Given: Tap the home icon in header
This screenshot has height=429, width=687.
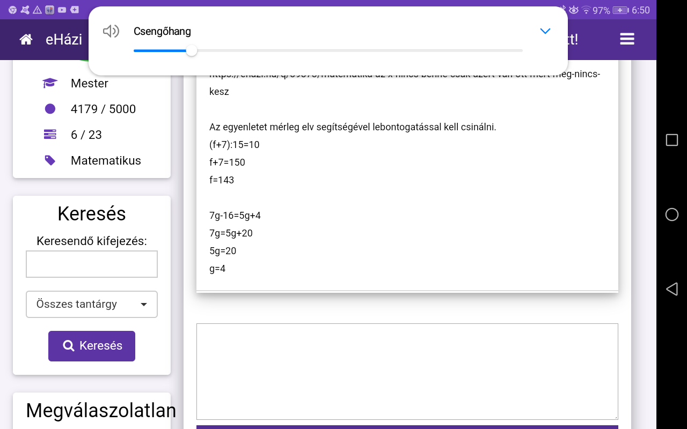Looking at the screenshot, I should [x=26, y=39].
